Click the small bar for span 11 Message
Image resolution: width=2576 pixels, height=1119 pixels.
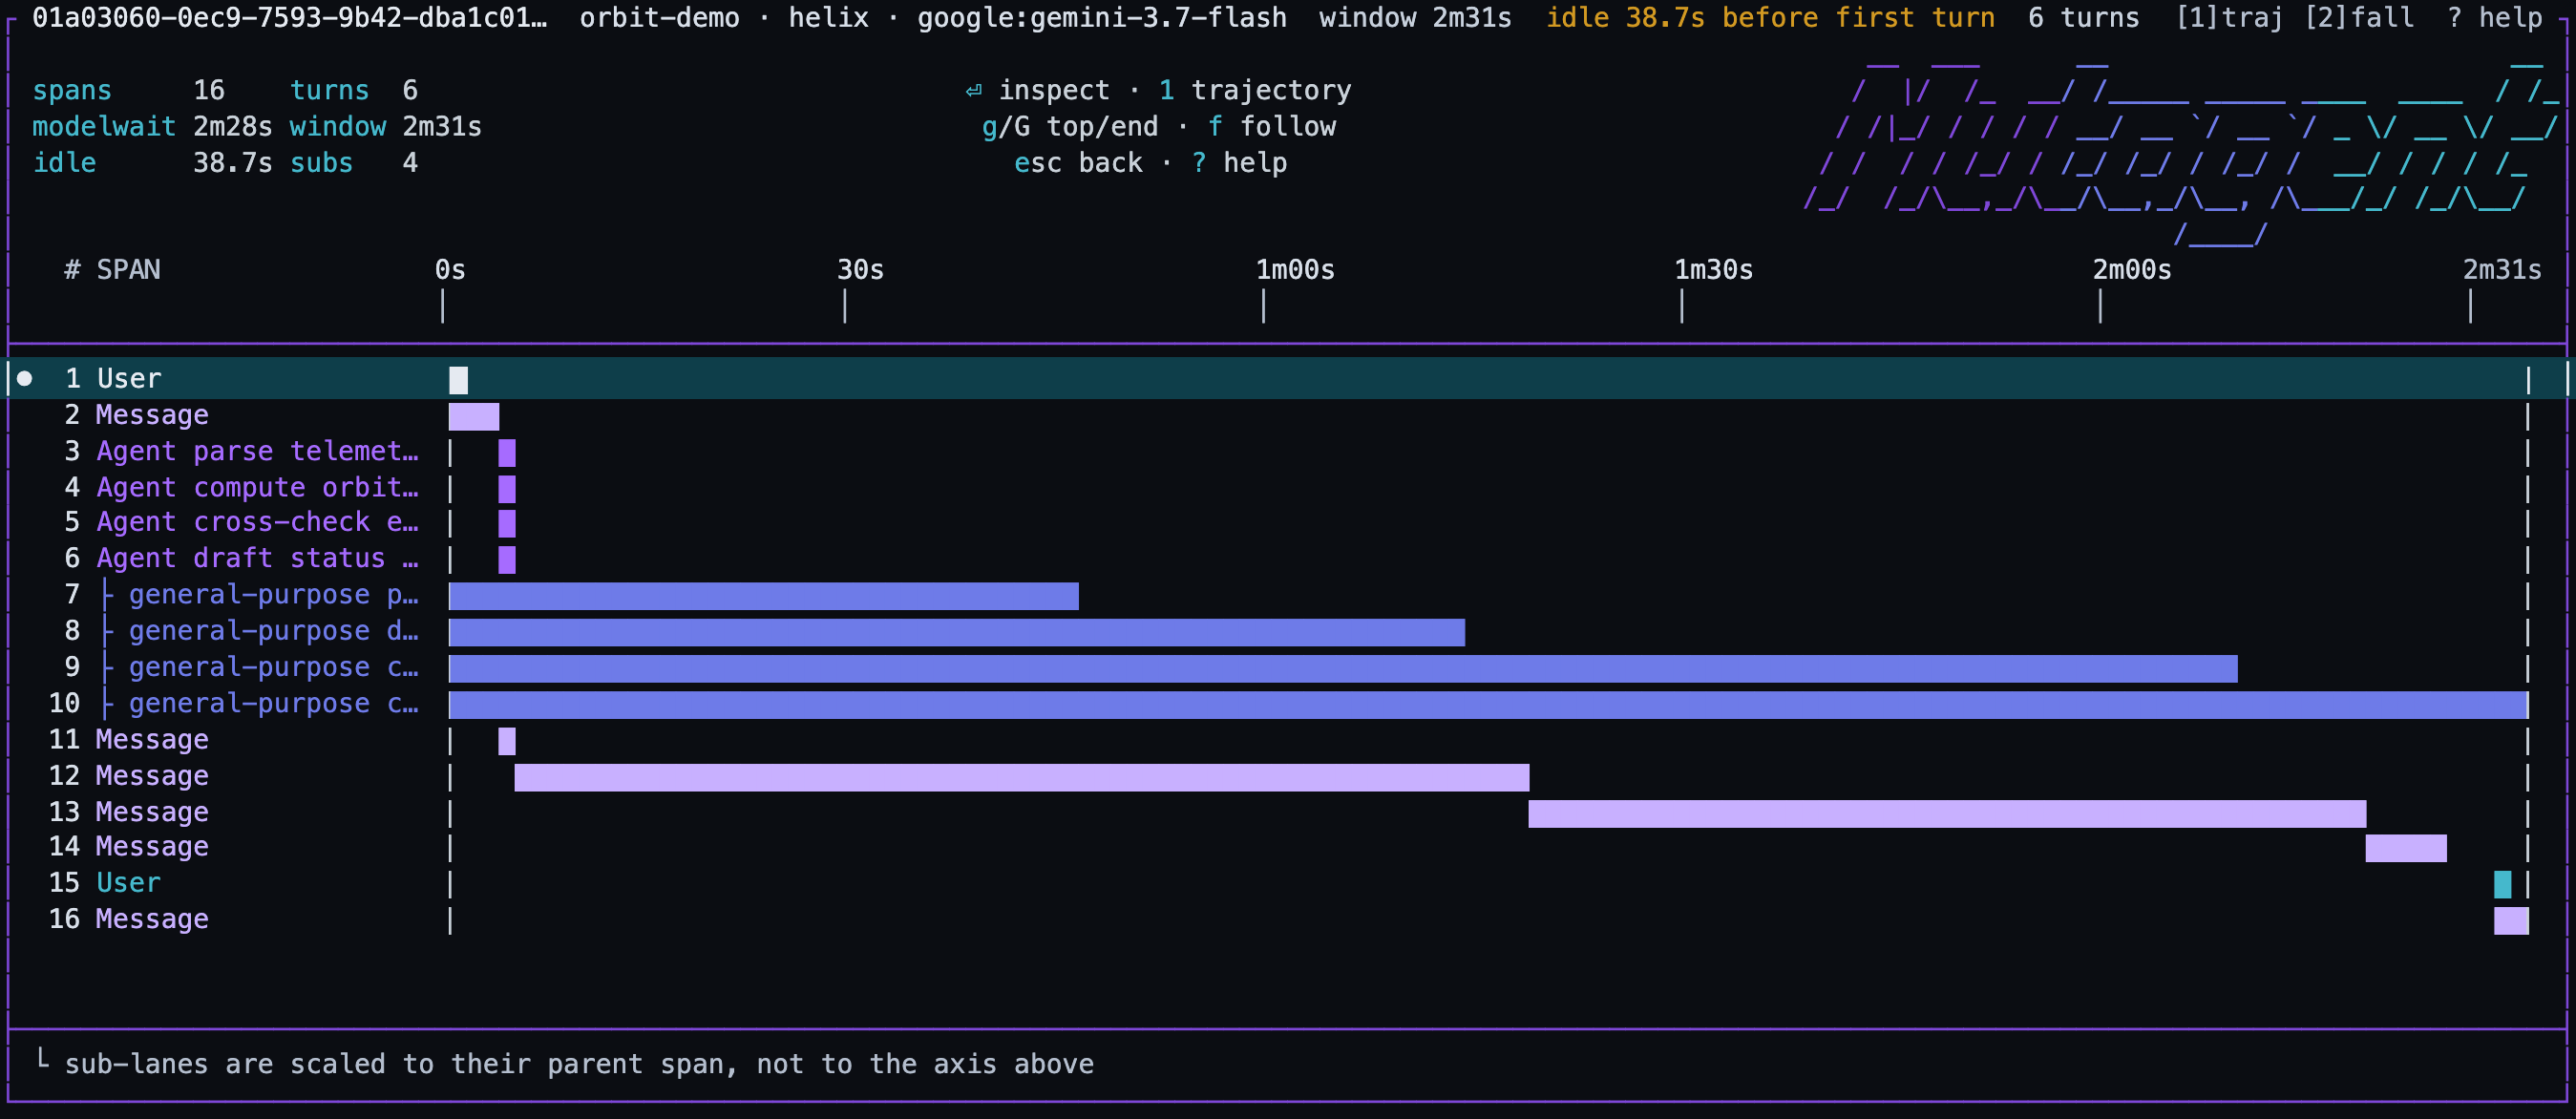tap(507, 741)
